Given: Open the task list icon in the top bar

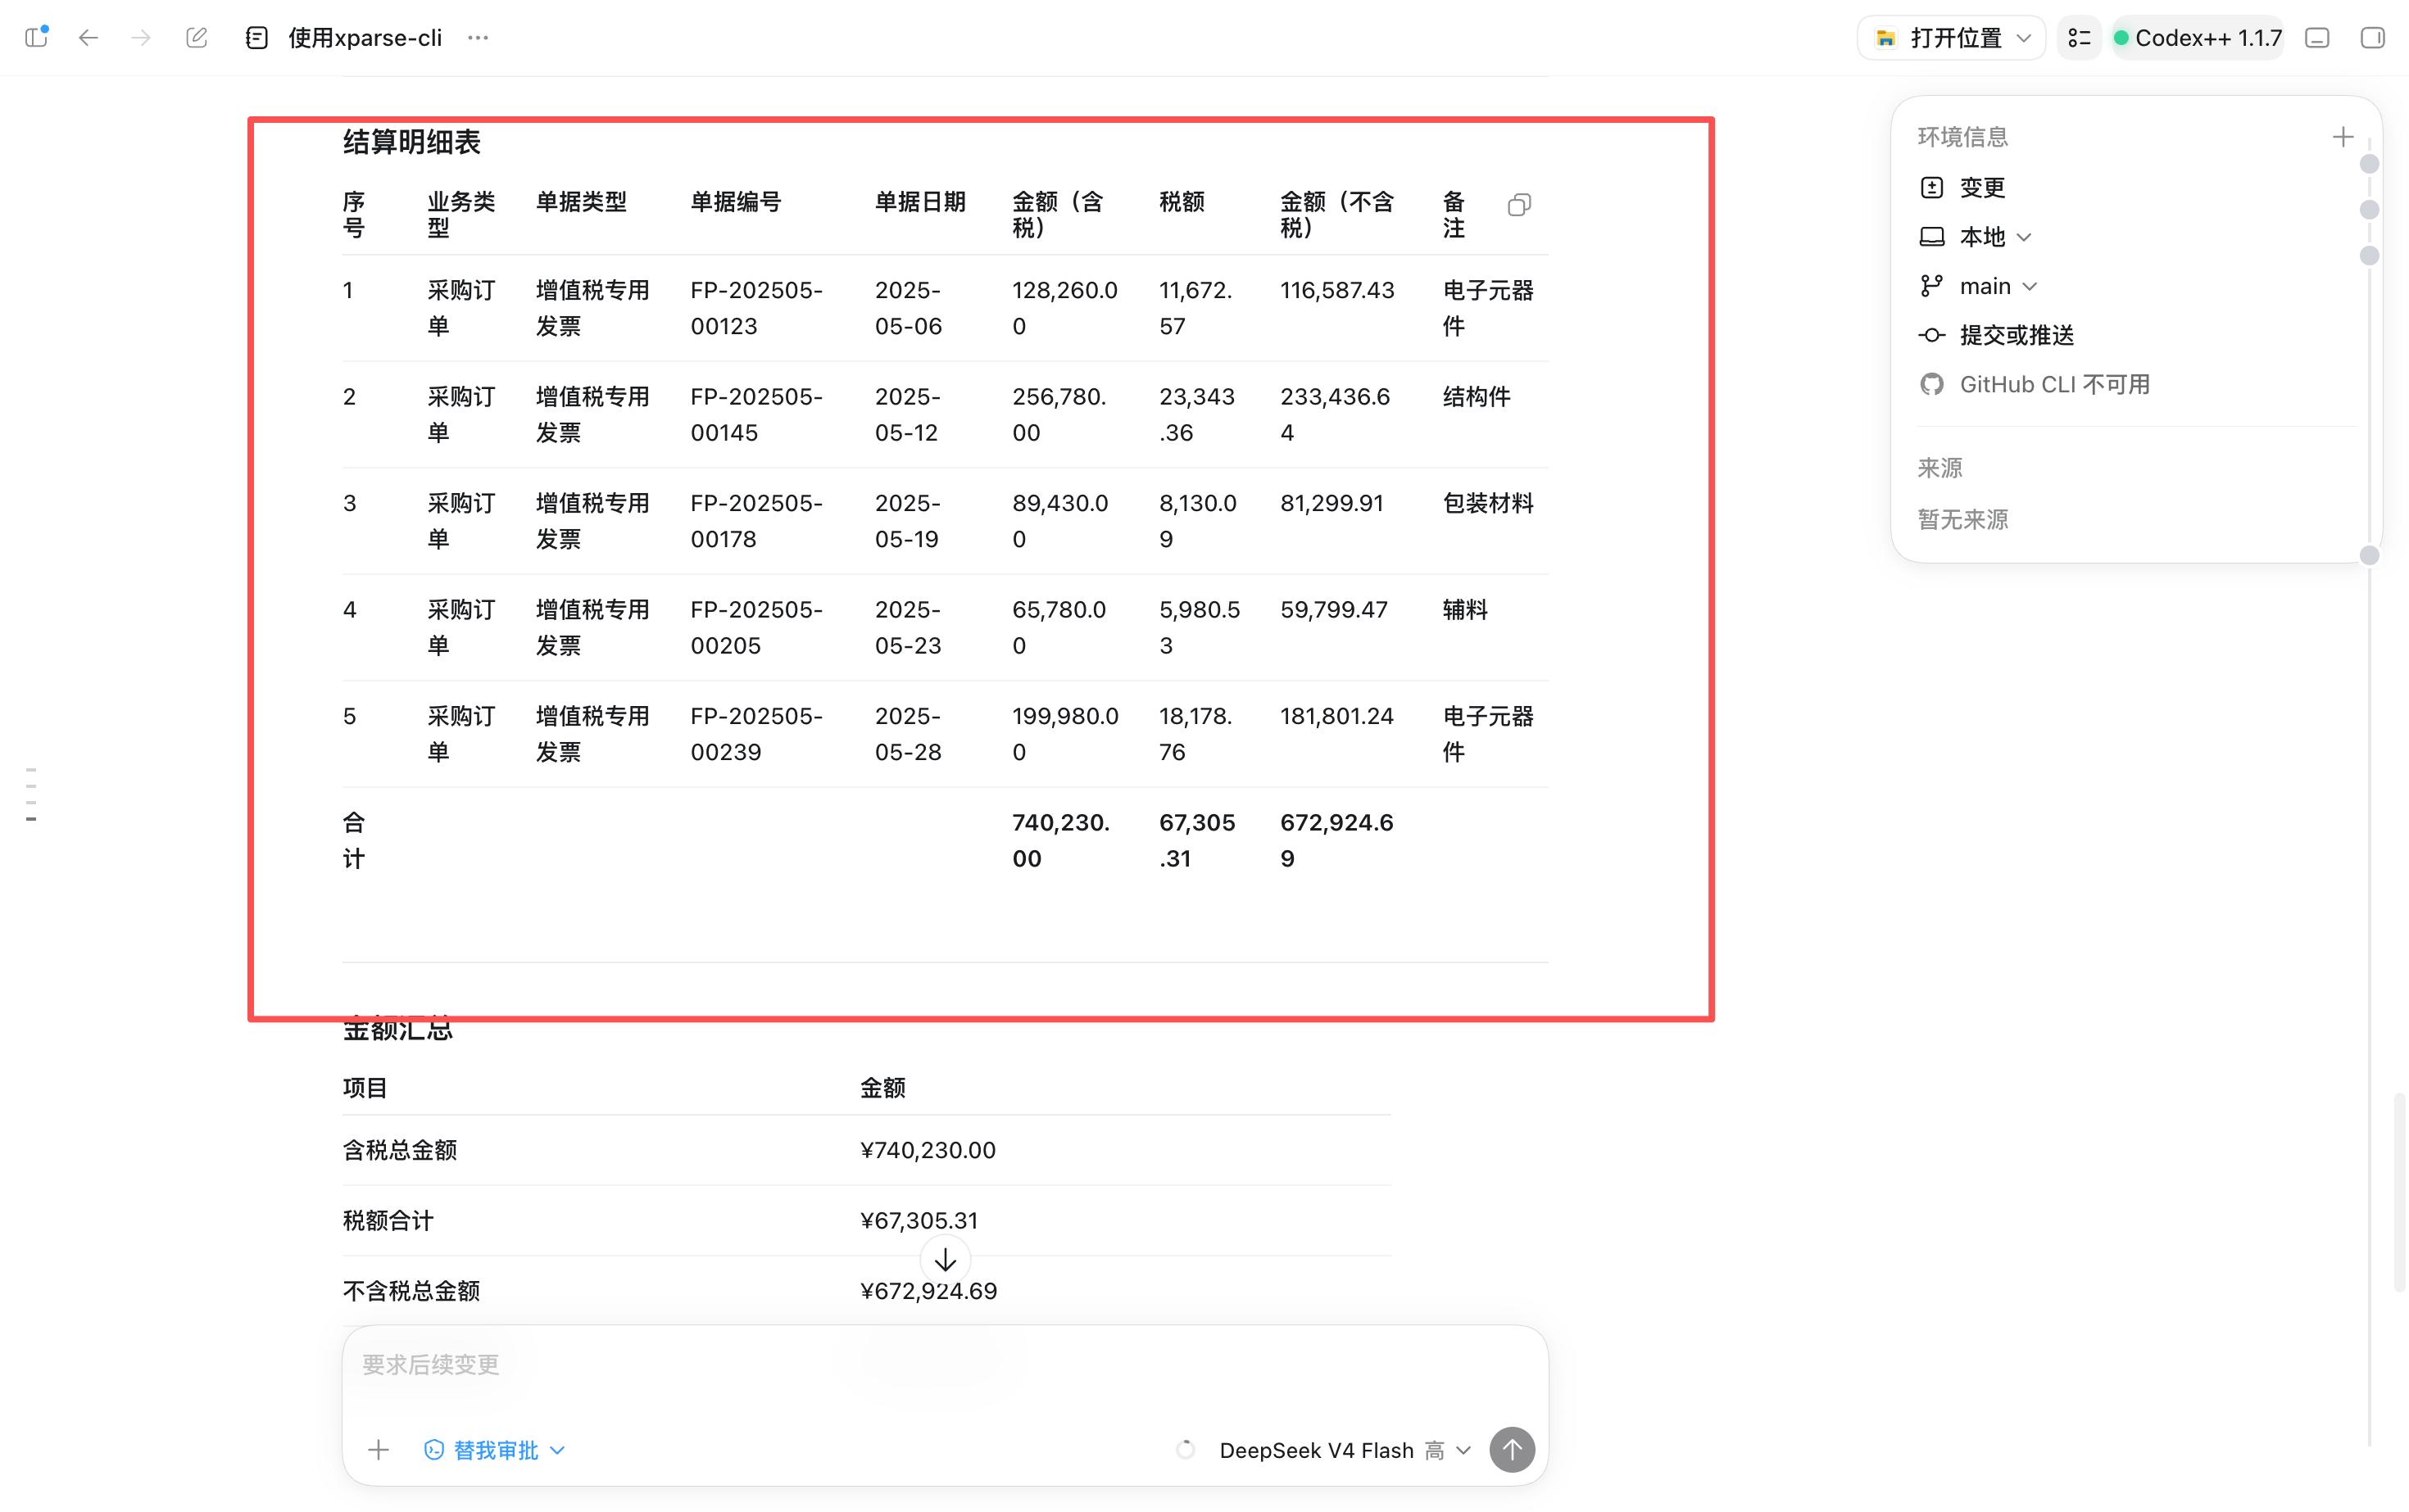Looking at the screenshot, I should pyautogui.click(x=2080, y=38).
